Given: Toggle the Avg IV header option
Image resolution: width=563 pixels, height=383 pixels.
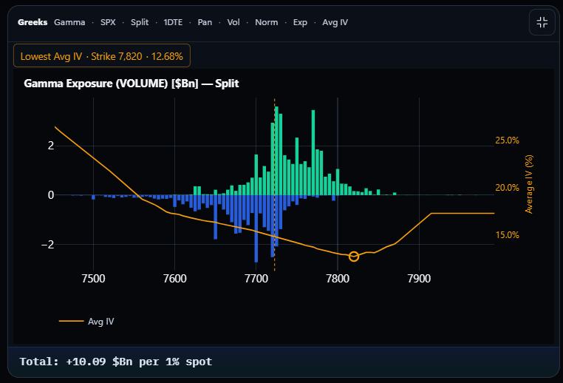Looking at the screenshot, I should coord(335,22).
